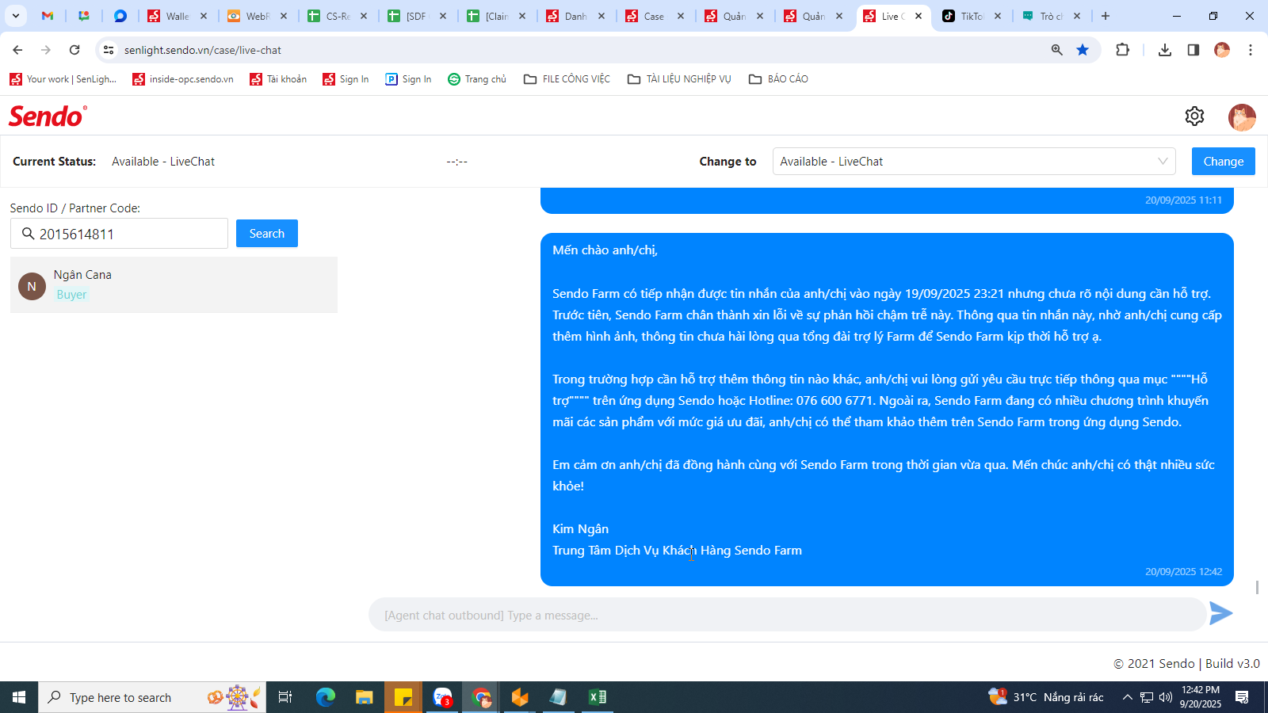Close the Walle tab
The width and height of the screenshot is (1268, 713).
(204, 16)
